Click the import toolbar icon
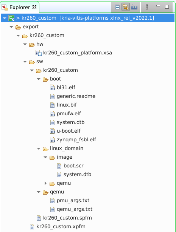Image resolution: width=176 pixels, height=232 pixels. 134,7
